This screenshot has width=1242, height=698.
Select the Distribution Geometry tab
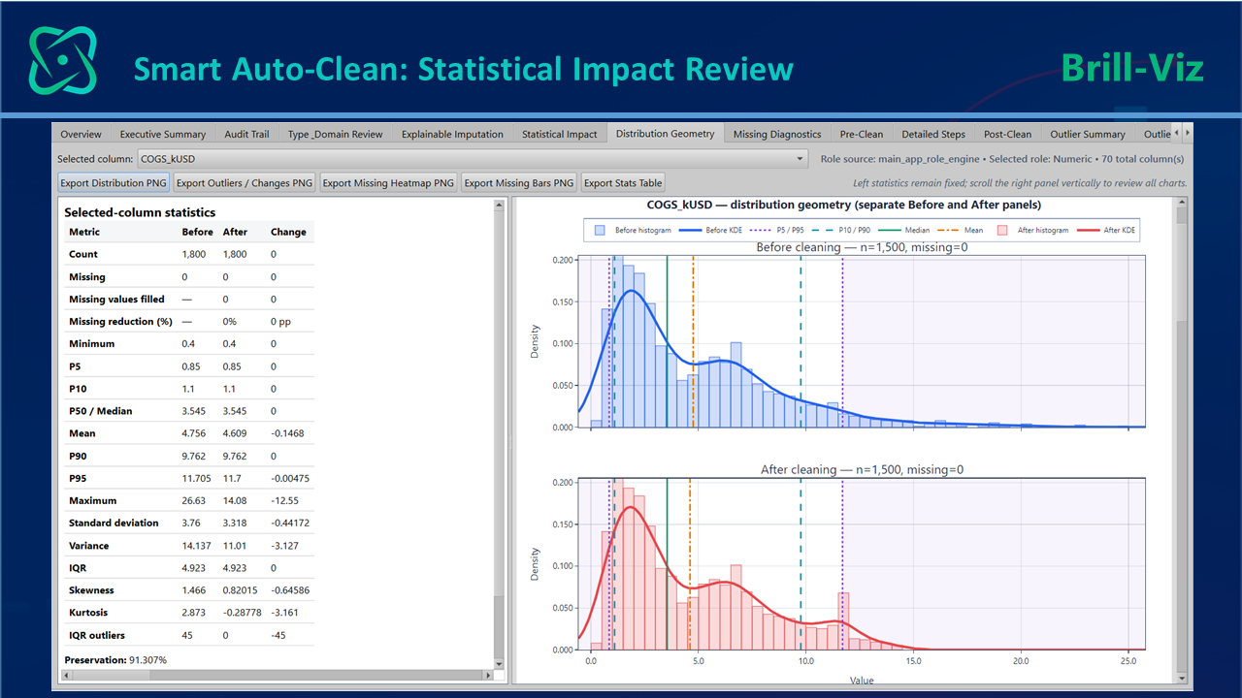click(x=665, y=133)
